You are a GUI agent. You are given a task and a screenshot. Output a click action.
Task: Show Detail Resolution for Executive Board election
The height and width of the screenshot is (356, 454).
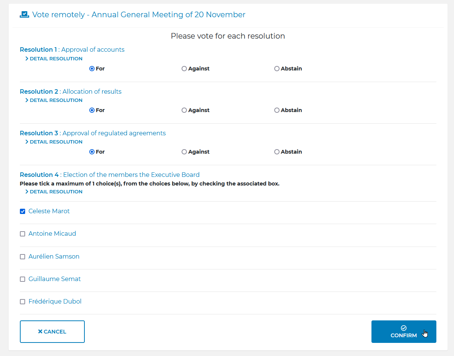(54, 191)
